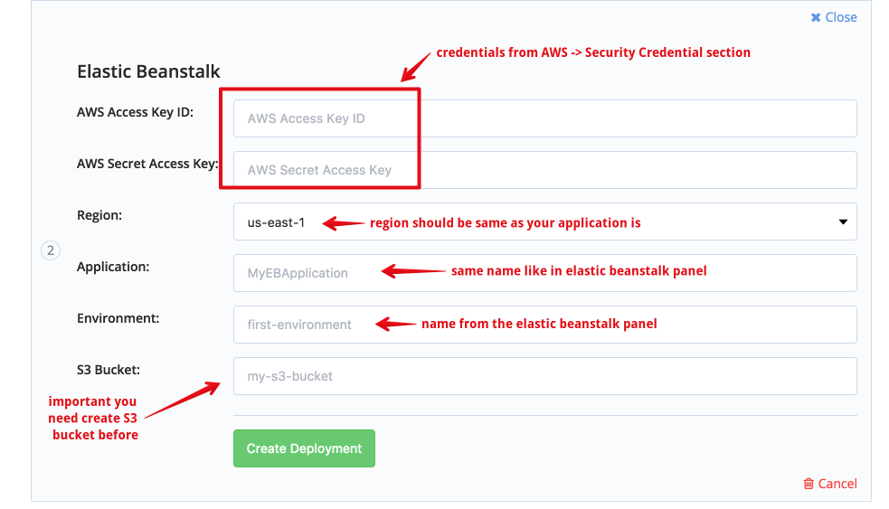Click the Environment field with first-environment placeholder
The height and width of the screenshot is (509, 889).
[x=544, y=325]
